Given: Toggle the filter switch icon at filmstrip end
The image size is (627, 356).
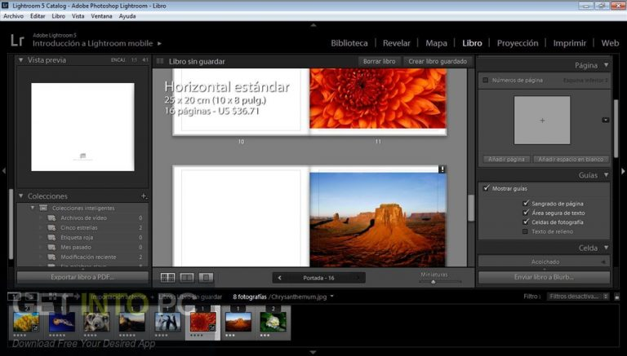Looking at the screenshot, I should 617,297.
